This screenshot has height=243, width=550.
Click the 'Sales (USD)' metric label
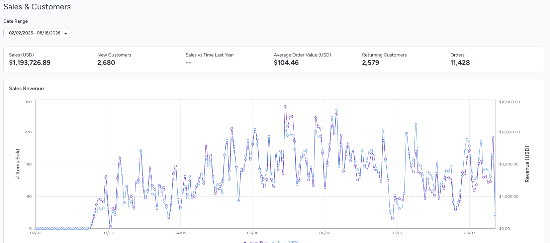[21, 55]
